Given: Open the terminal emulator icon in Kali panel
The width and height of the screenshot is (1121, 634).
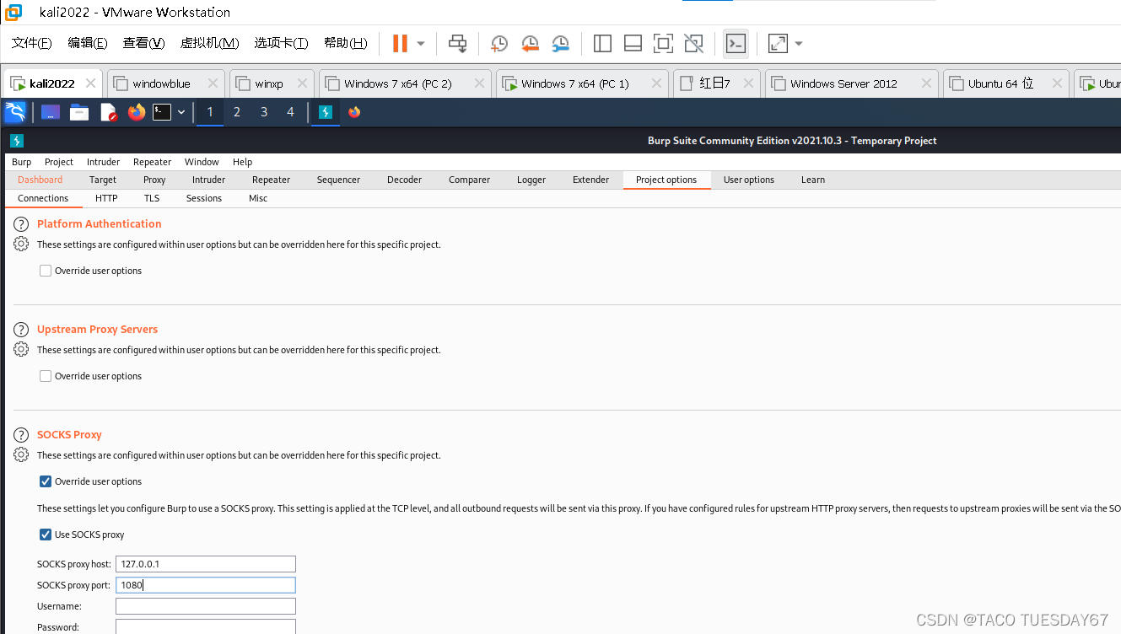Looking at the screenshot, I should click(x=162, y=112).
